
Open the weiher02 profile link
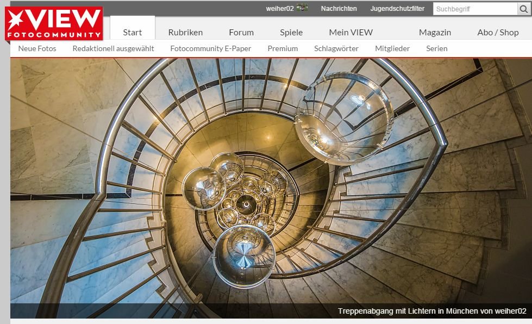(x=279, y=9)
